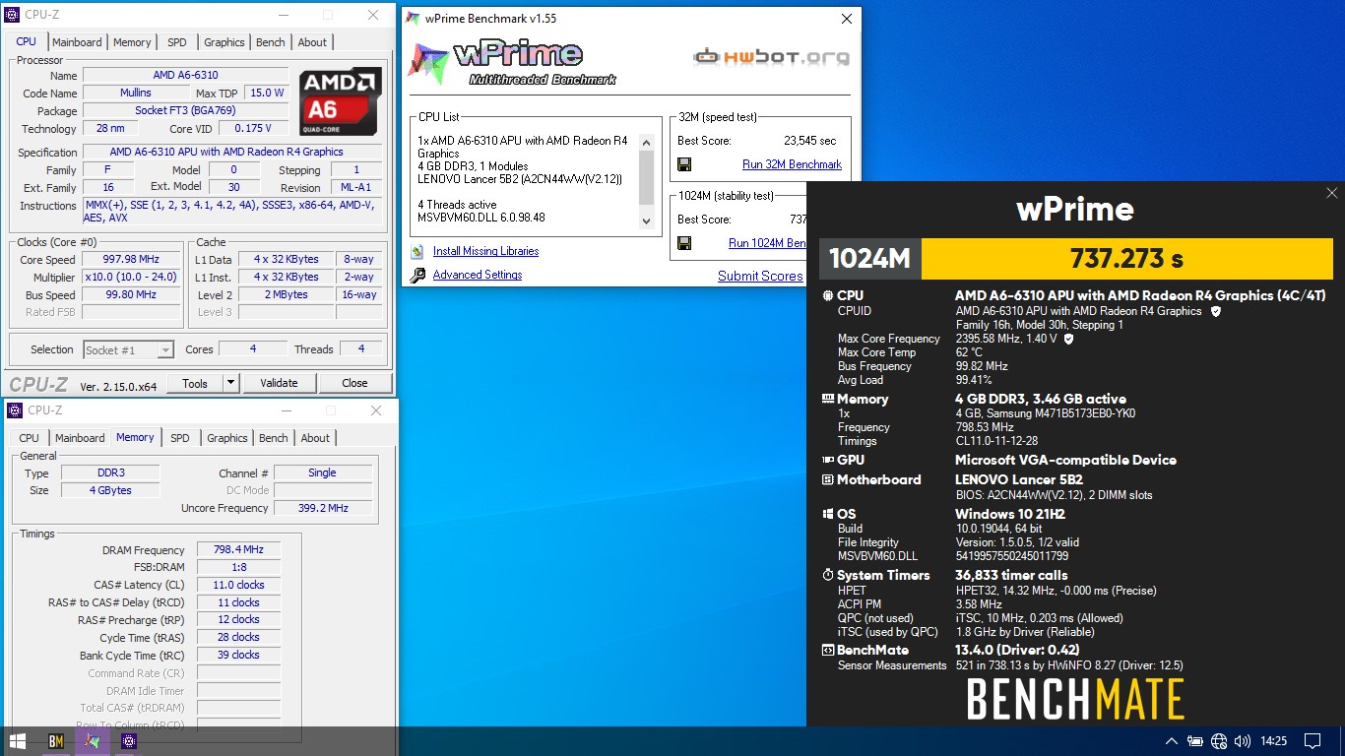Click the memory Type value DDR3

(110, 472)
